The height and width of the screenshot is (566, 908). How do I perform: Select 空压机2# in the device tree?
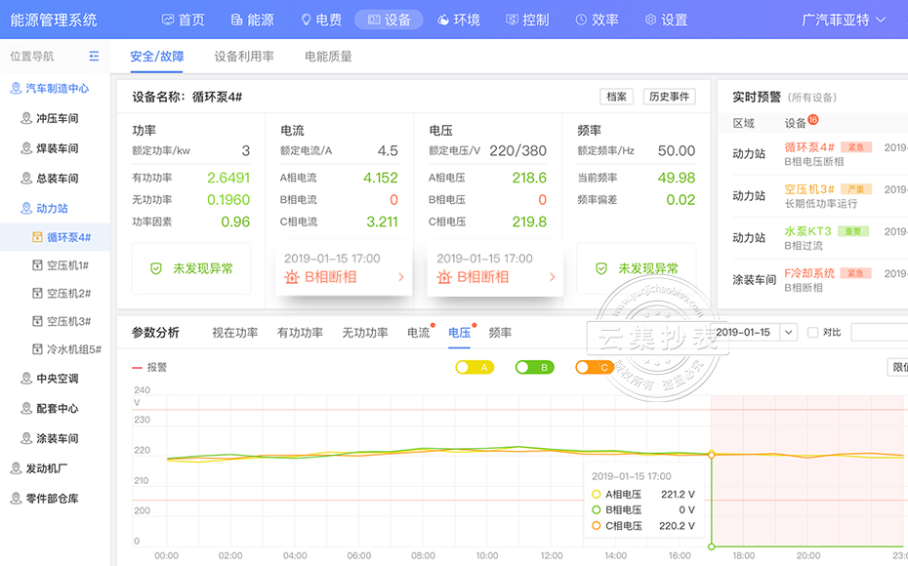tap(68, 294)
